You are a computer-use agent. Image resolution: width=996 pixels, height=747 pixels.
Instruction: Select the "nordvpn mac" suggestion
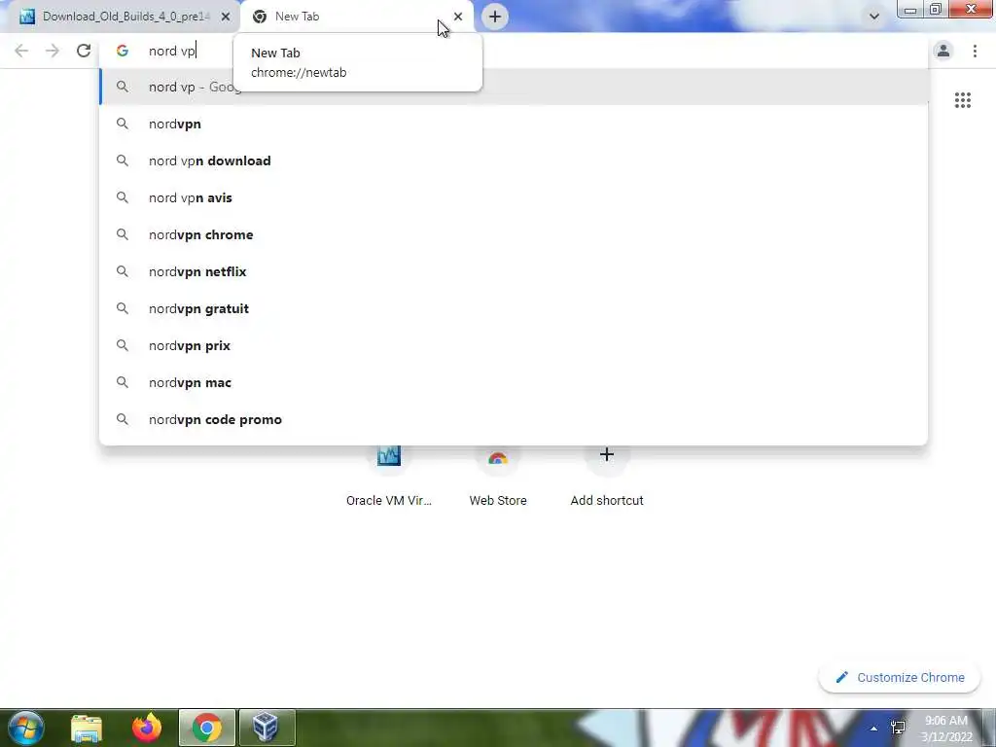tap(514, 382)
